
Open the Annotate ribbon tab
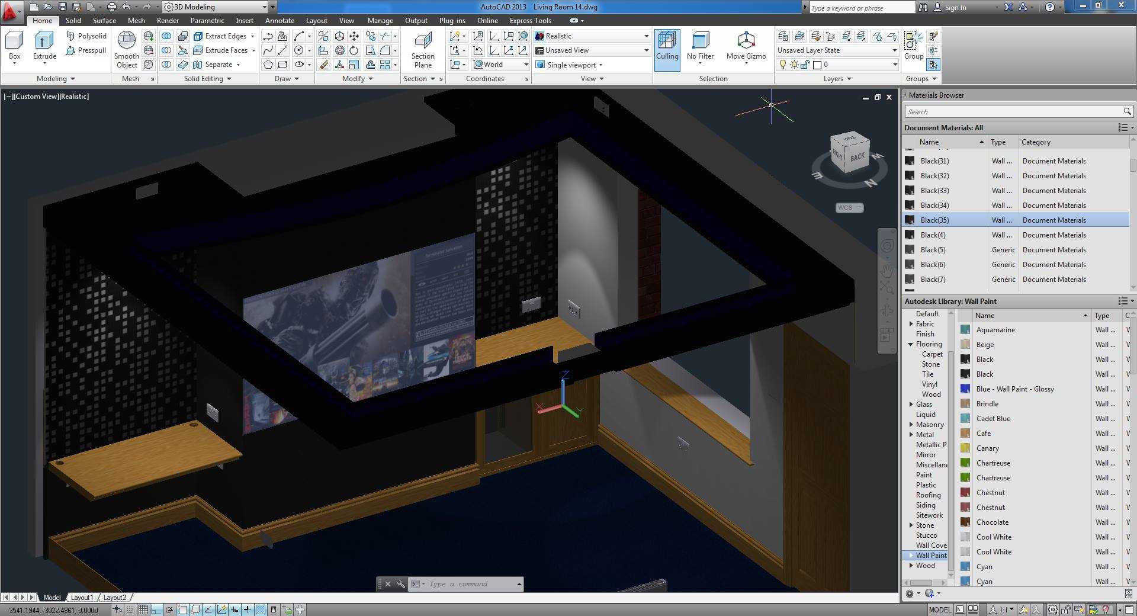click(x=280, y=21)
